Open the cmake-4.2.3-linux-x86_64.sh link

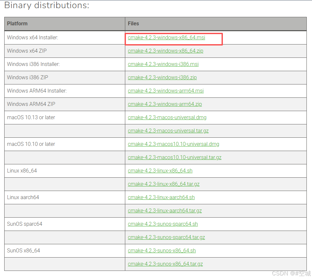coord(160,171)
